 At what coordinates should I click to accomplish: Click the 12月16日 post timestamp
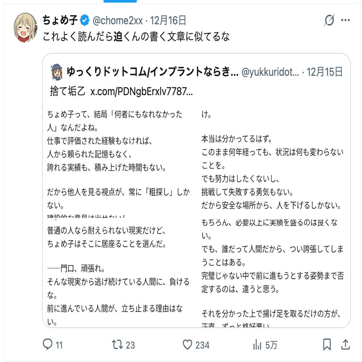tap(168, 21)
